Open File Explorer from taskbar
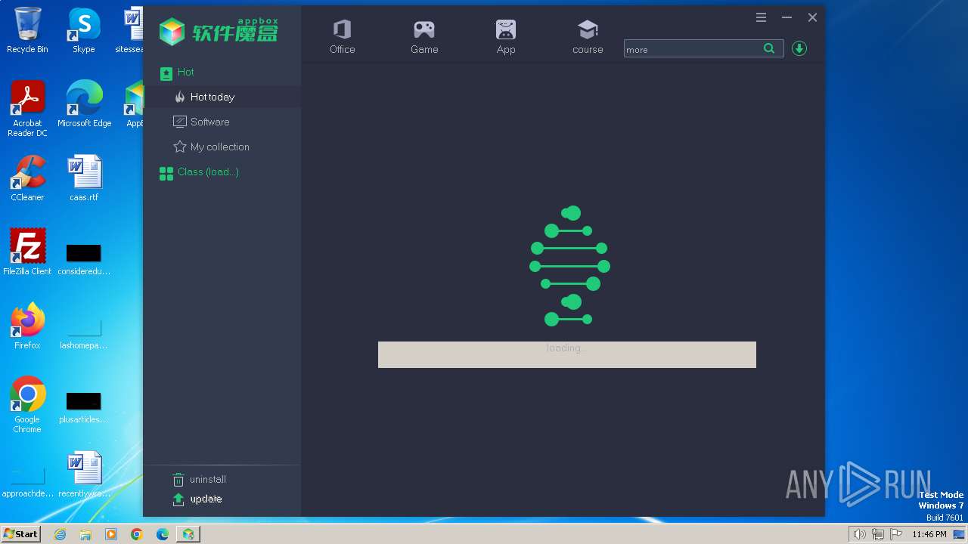The height and width of the screenshot is (544, 968). tap(85, 534)
